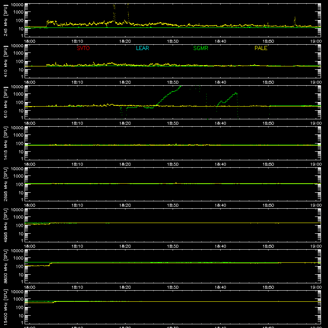Click the 1000 y-axis label of 4995 MHz plot
Image resolution: width=328 pixels, height=328 pixels.
tap(18, 217)
